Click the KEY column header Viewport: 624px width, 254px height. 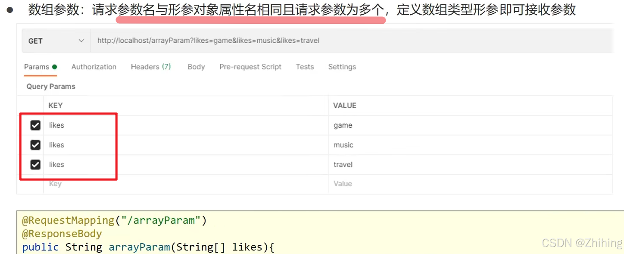click(x=56, y=106)
